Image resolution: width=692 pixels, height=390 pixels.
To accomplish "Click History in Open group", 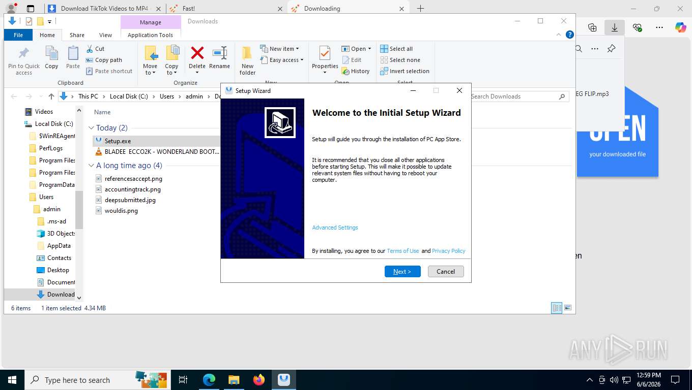I will click(356, 71).
